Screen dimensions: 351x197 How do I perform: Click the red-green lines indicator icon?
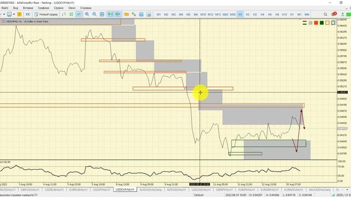[x=305, y=22]
